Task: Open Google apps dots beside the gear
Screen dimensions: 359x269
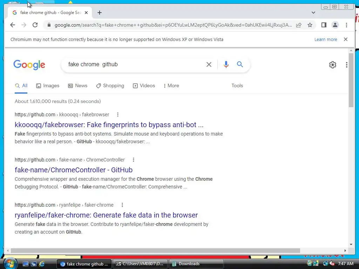Action: pyautogui.click(x=347, y=65)
